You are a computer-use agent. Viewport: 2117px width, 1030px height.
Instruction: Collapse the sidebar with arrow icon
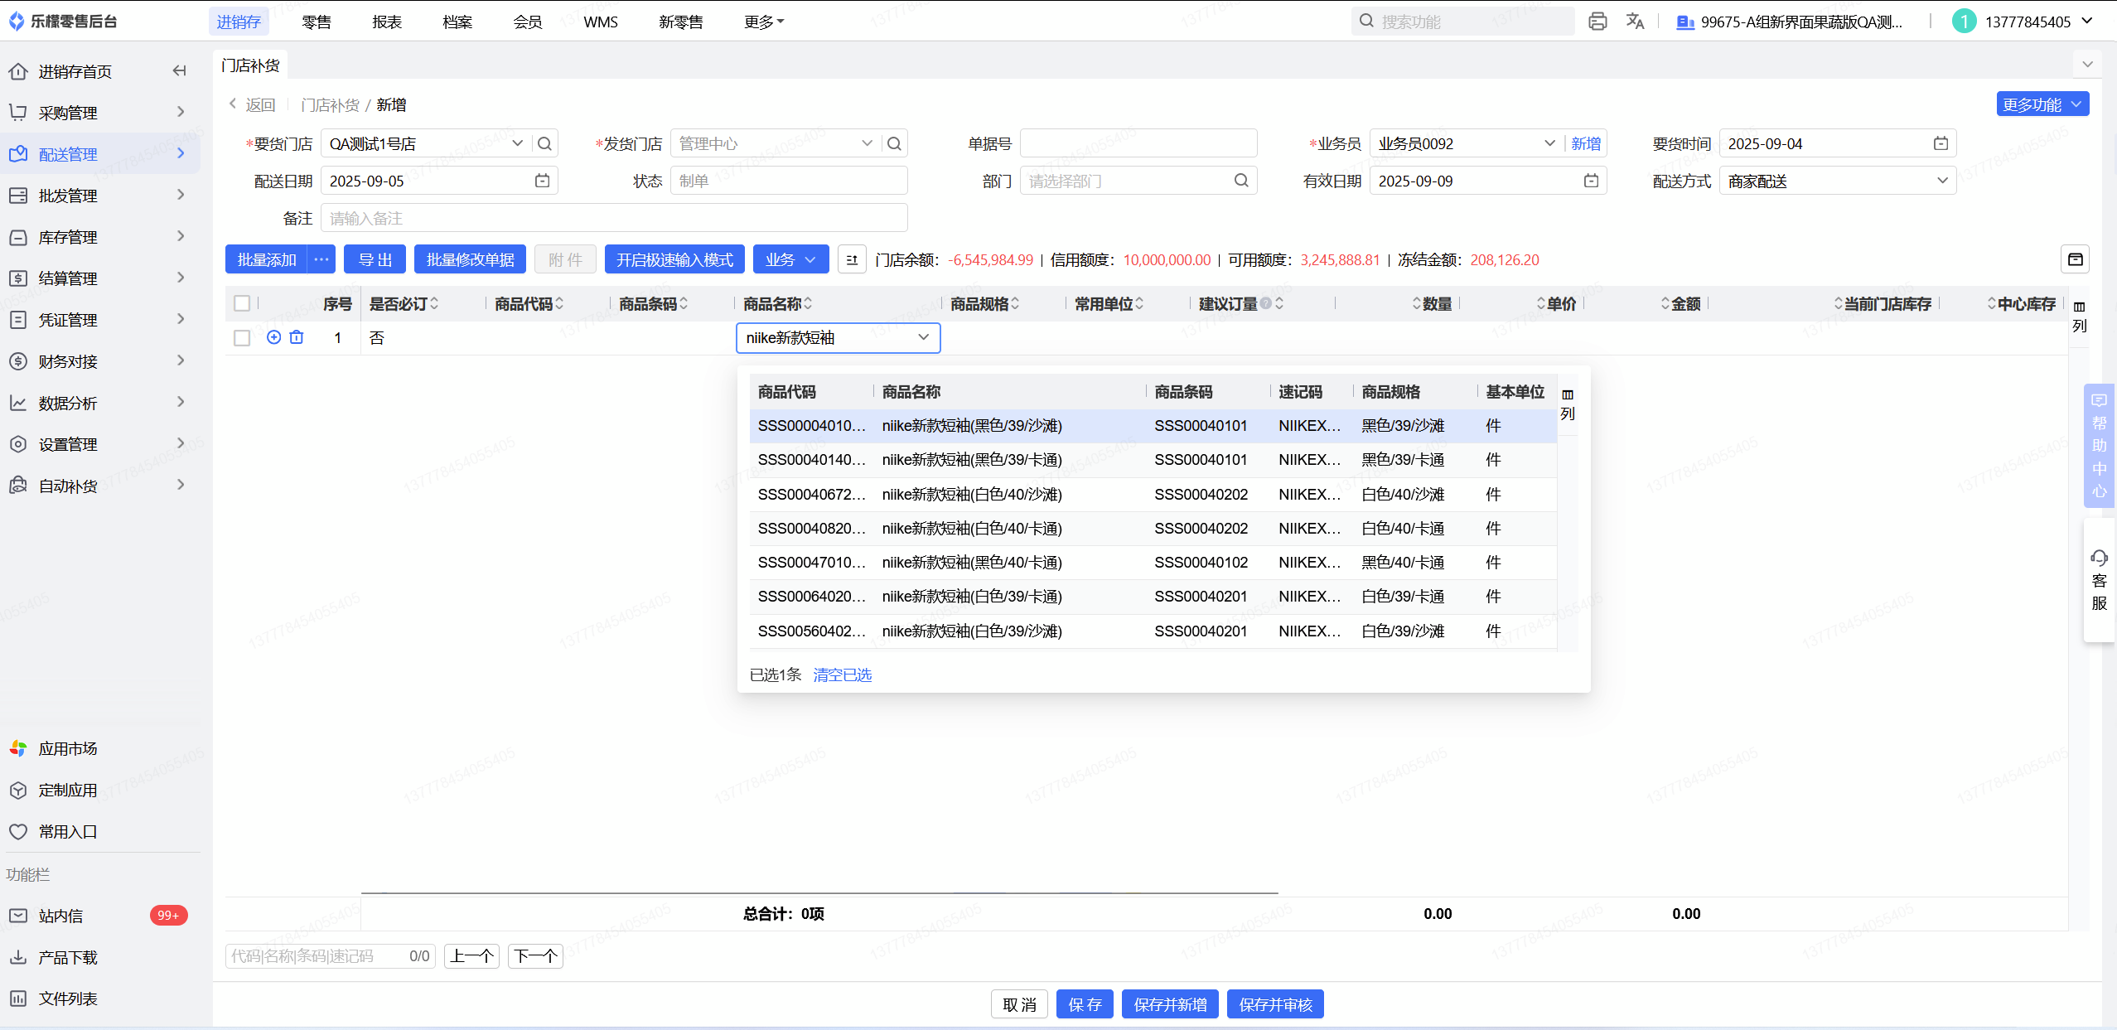click(179, 71)
